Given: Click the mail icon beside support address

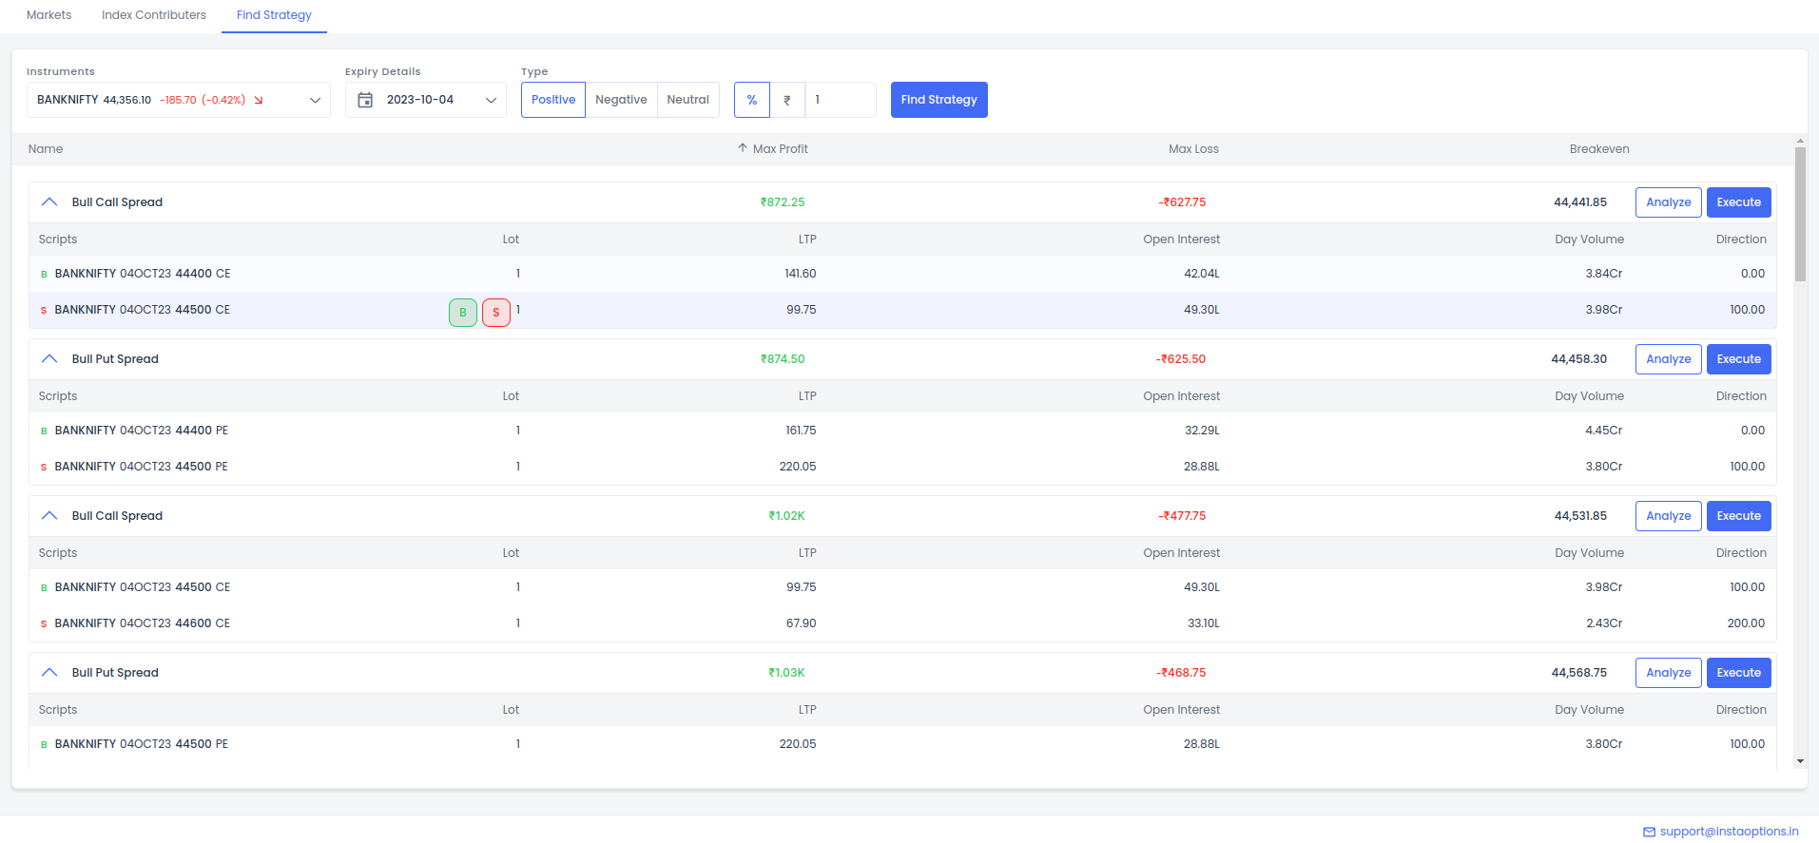Looking at the screenshot, I should pyautogui.click(x=1650, y=832).
